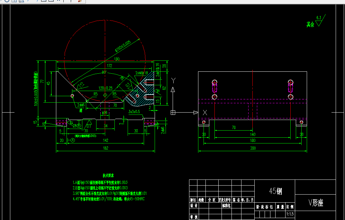Click the V形座 part name cell
Viewport: 345px width, 220px height.
[315, 202]
